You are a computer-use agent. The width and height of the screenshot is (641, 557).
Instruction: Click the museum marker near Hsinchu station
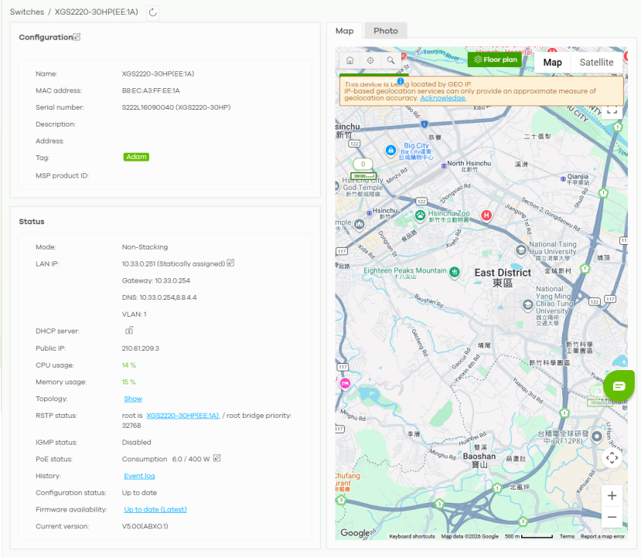[x=360, y=224]
